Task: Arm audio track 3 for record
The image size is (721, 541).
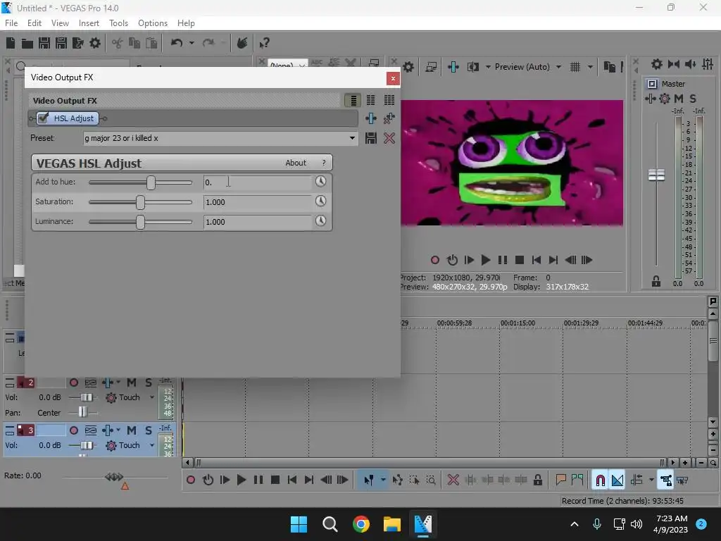Action: (x=73, y=430)
